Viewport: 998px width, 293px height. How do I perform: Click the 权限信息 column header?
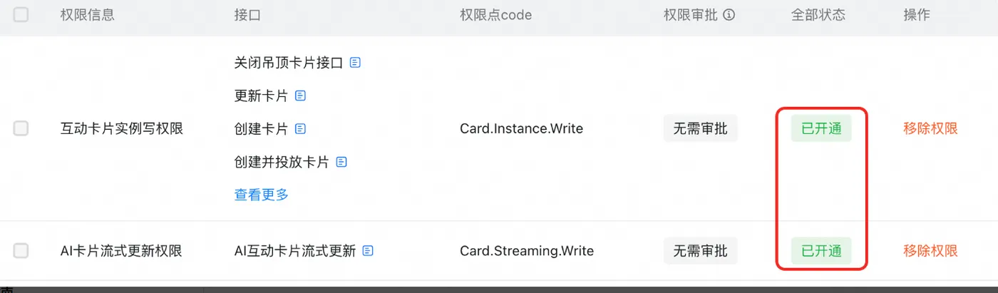[x=87, y=15]
